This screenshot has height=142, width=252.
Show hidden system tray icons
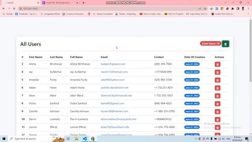click(x=196, y=138)
